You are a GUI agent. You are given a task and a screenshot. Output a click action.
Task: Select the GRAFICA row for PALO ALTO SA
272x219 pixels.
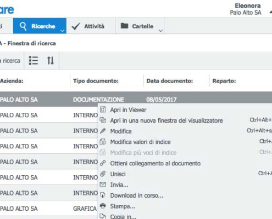tap(48, 209)
